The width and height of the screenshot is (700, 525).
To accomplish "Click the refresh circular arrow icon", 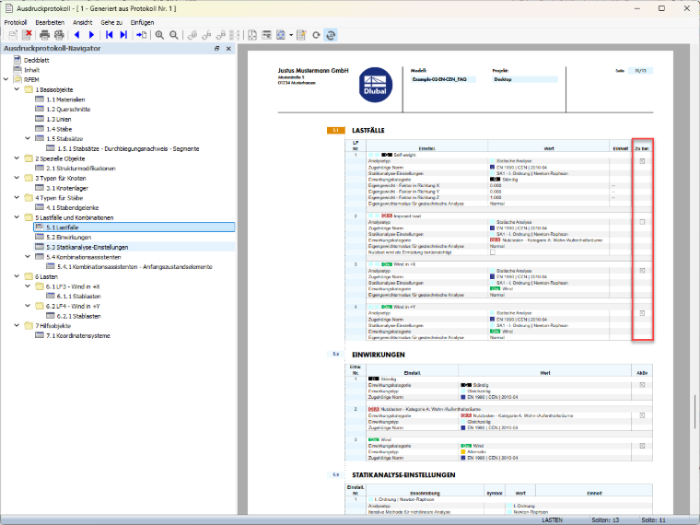I will [x=316, y=35].
